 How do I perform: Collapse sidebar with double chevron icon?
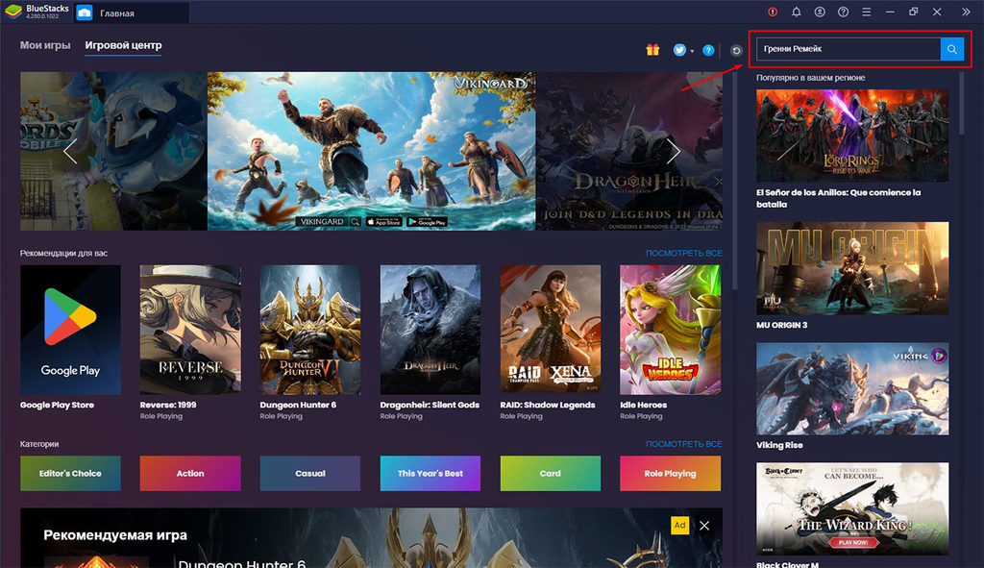click(x=966, y=12)
